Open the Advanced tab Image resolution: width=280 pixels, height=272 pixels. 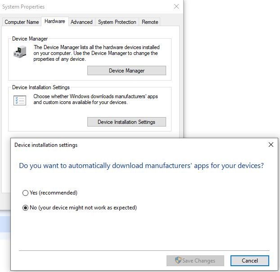point(81,22)
